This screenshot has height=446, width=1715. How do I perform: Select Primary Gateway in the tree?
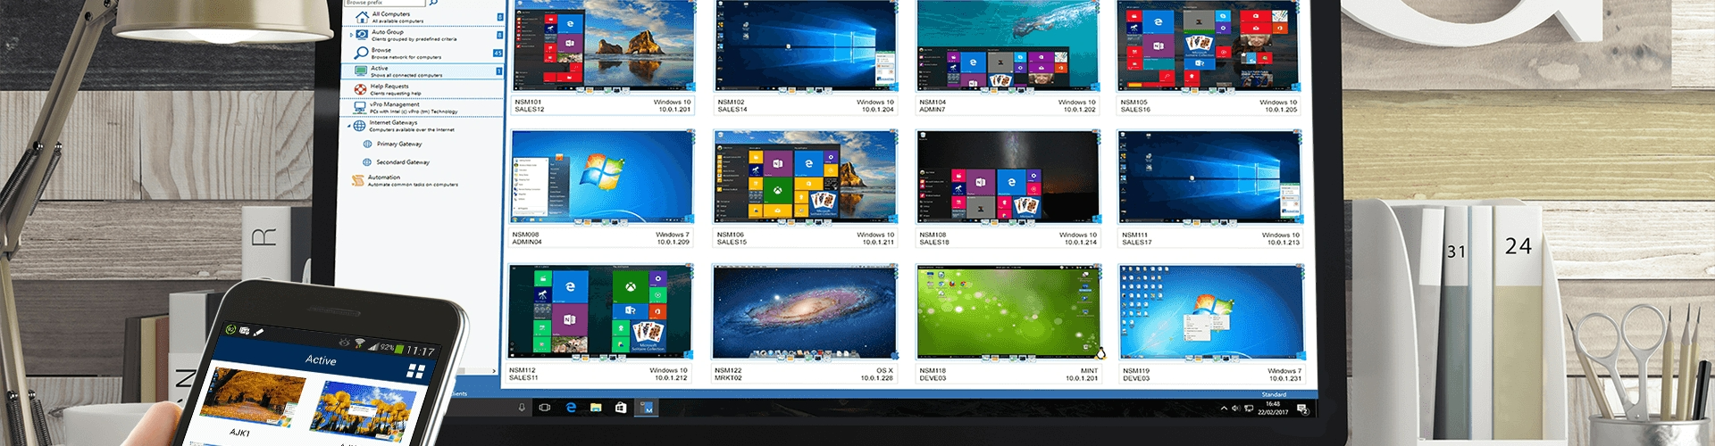tap(398, 144)
